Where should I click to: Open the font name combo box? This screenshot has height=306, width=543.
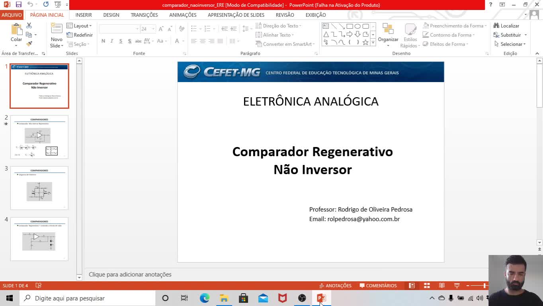tap(119, 29)
